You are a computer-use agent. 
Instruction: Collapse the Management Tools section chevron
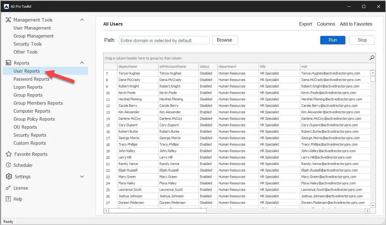point(82,20)
